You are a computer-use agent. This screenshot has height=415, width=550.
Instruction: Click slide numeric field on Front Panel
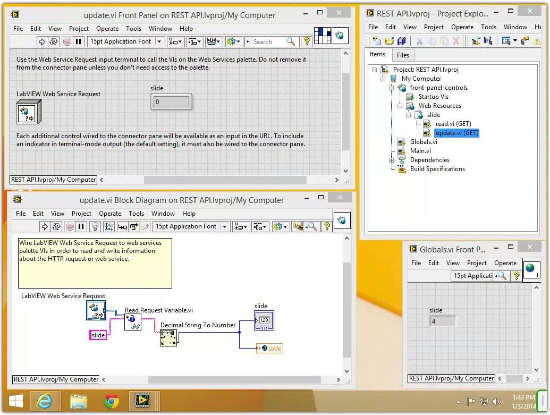pos(171,101)
